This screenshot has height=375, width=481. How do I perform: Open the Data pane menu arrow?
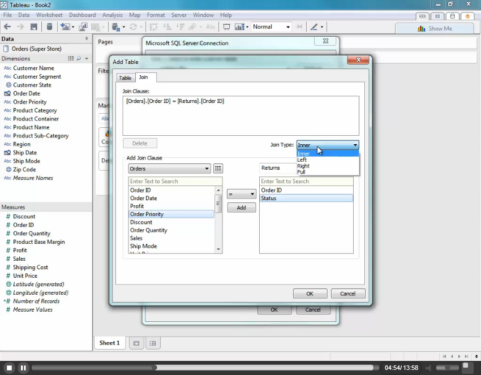(87, 38)
